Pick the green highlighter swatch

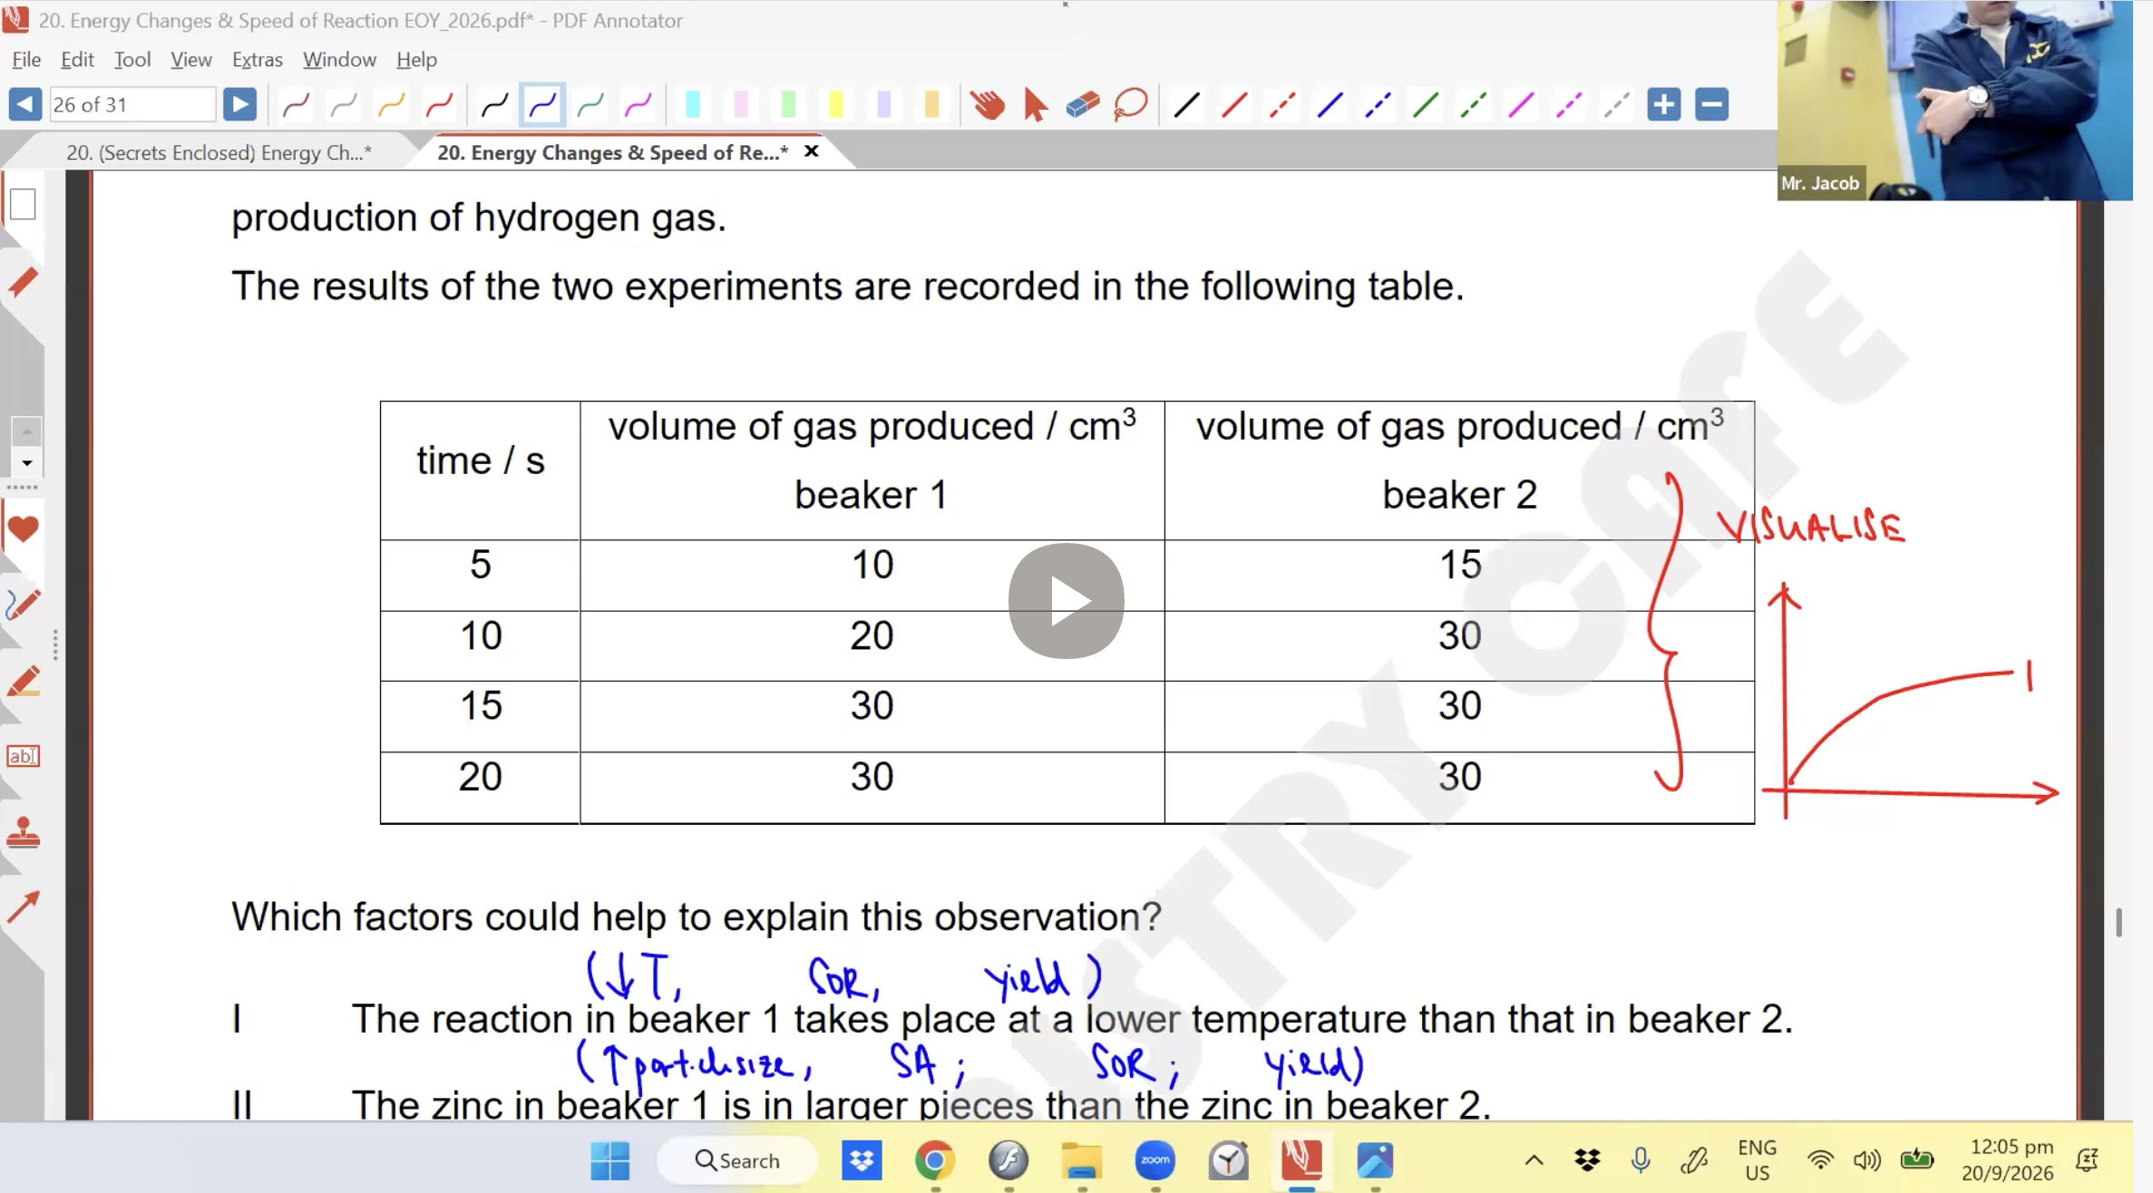(x=788, y=105)
